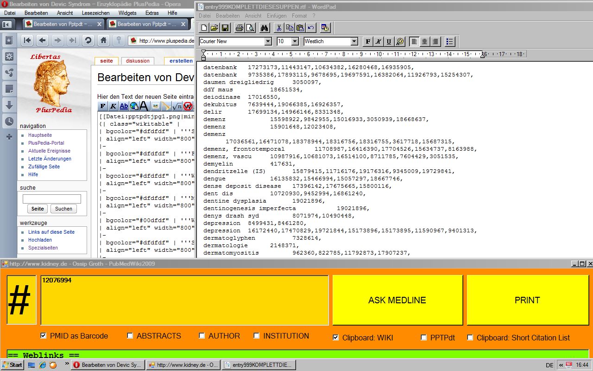Click wiki editor math formula button
The height and width of the screenshot is (371, 593).
[177, 106]
